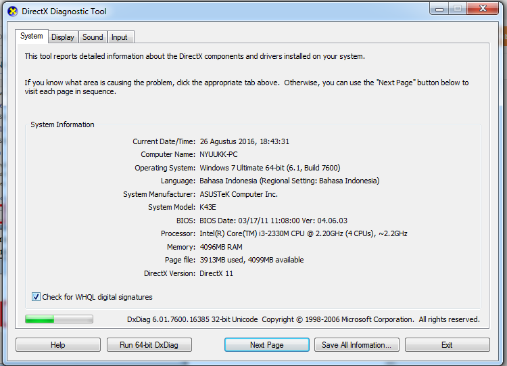507x366 pixels.
Task: Click the DirectX 11 version value
Action: [x=216, y=273]
